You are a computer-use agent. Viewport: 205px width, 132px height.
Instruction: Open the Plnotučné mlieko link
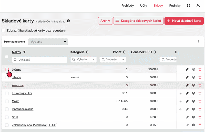click(23, 109)
